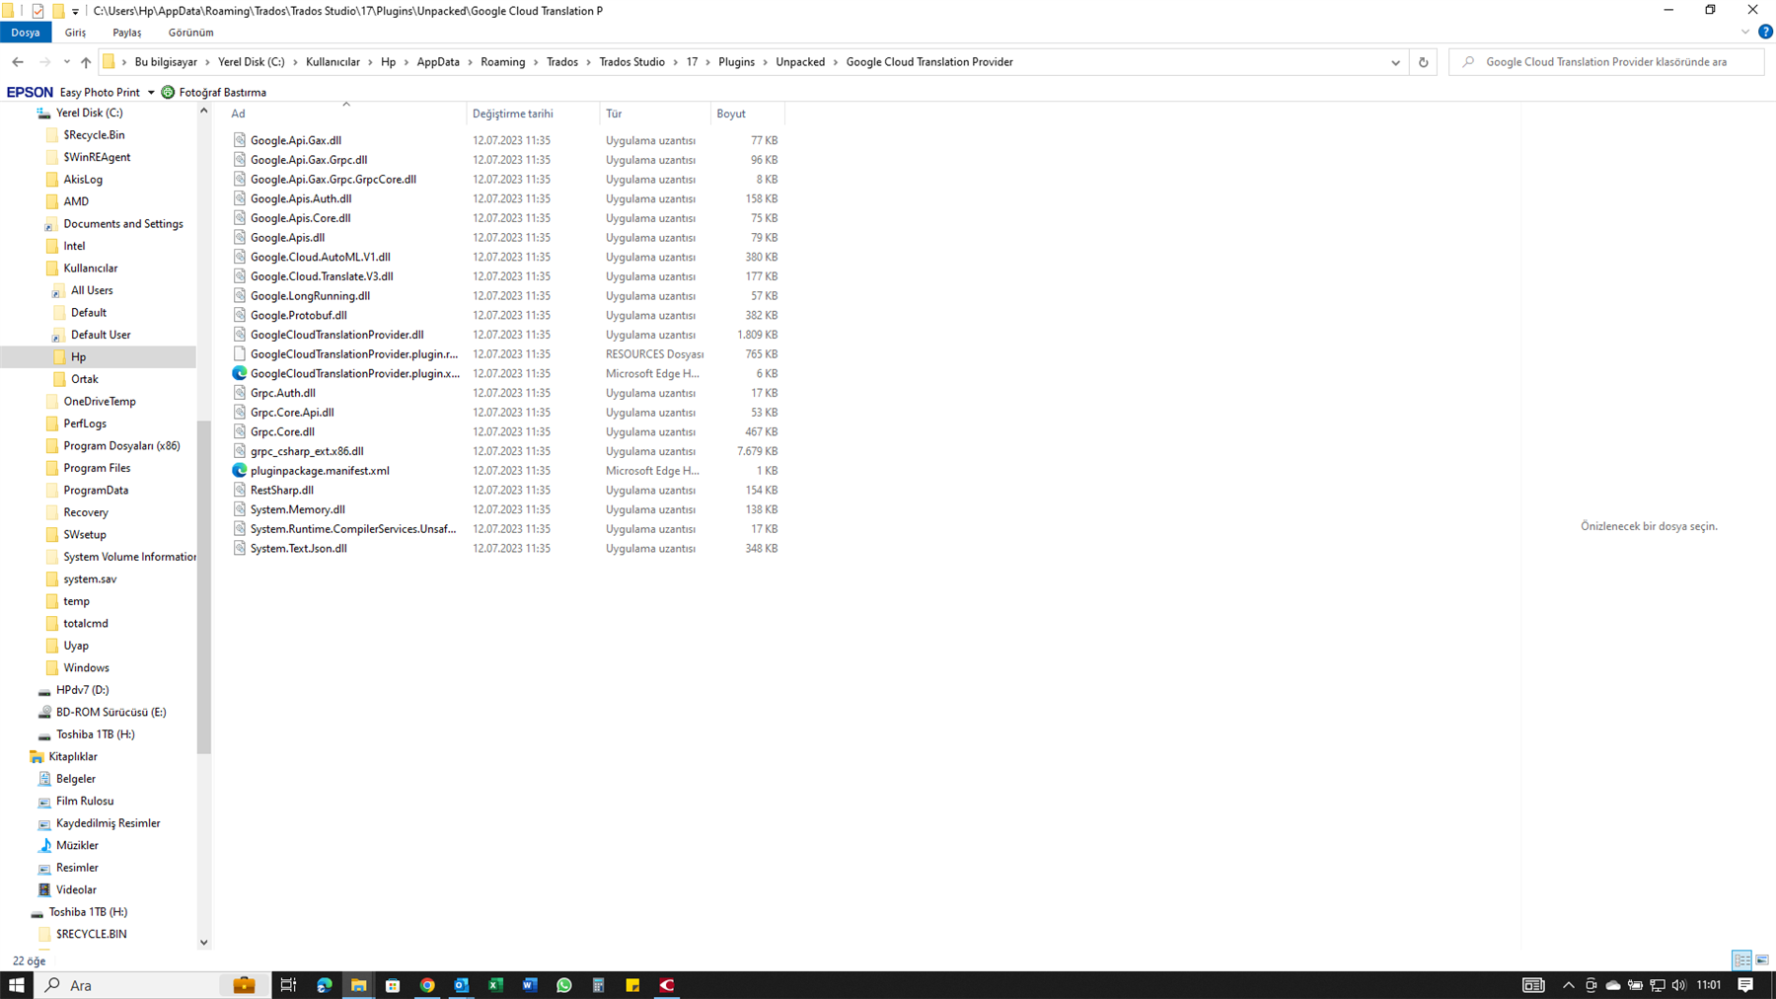Open the Görünüm ribbon tab
This screenshot has height=999, width=1776.
click(190, 33)
